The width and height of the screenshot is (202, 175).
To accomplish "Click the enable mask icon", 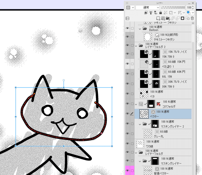I will [x=171, y=13].
